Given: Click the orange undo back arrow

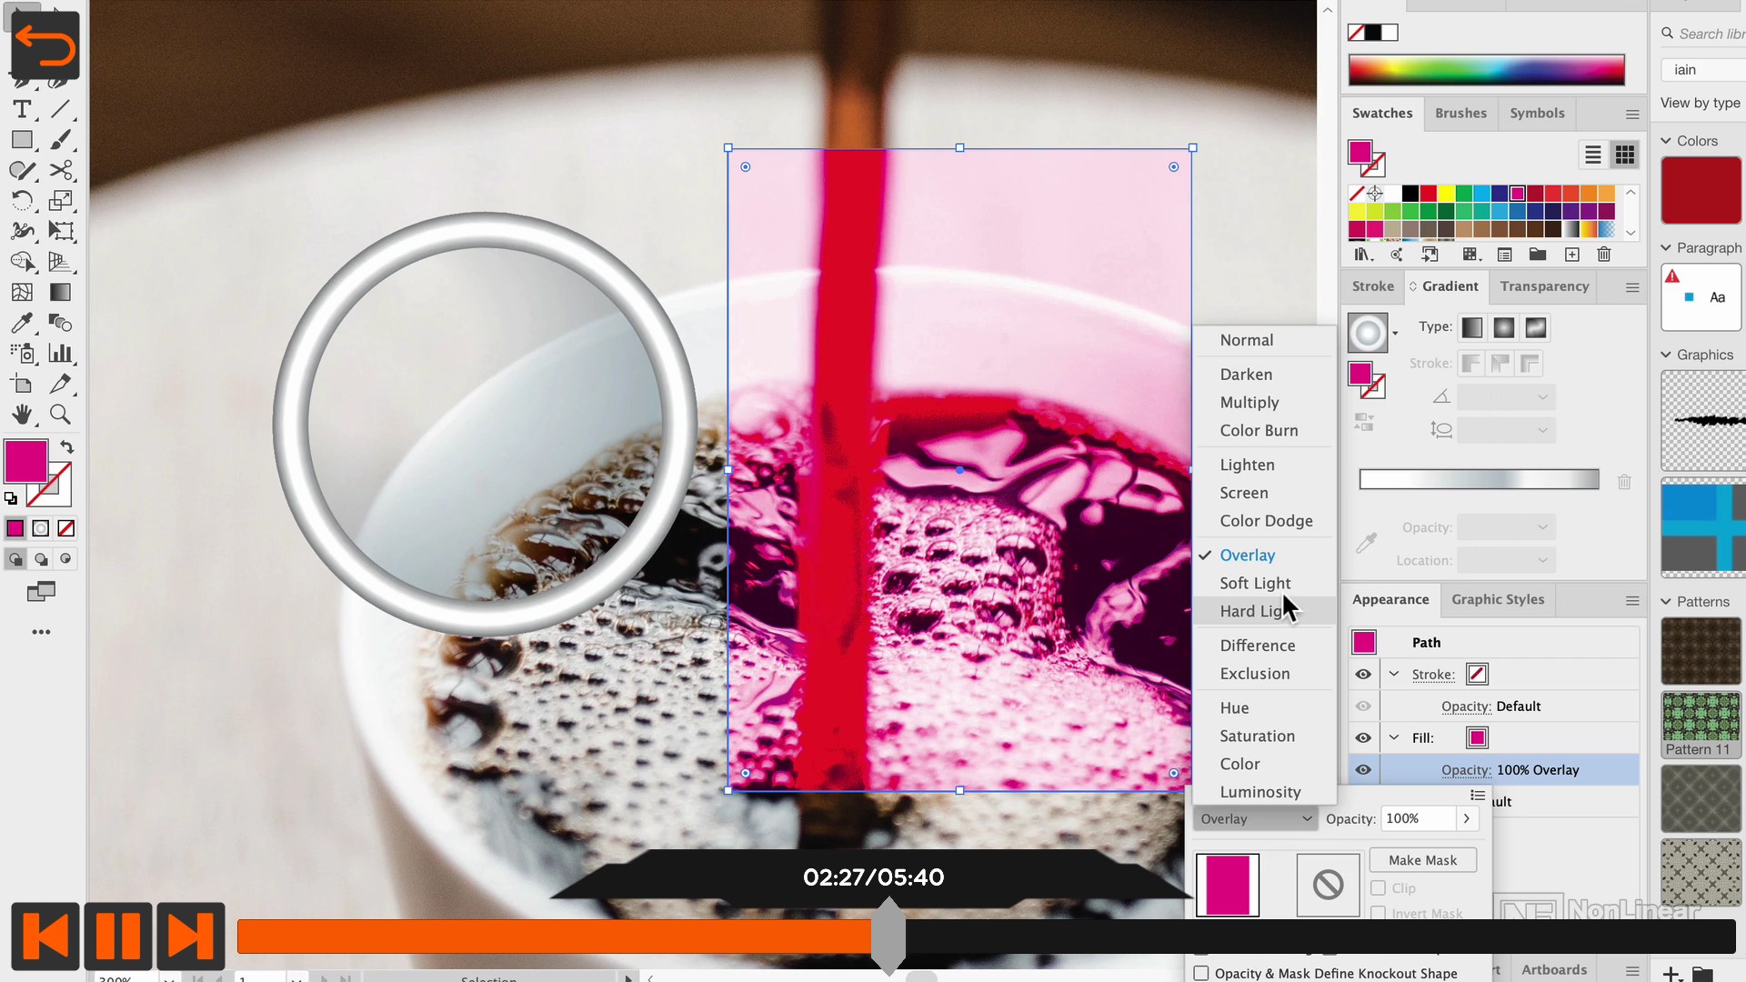Looking at the screenshot, I should [45, 45].
